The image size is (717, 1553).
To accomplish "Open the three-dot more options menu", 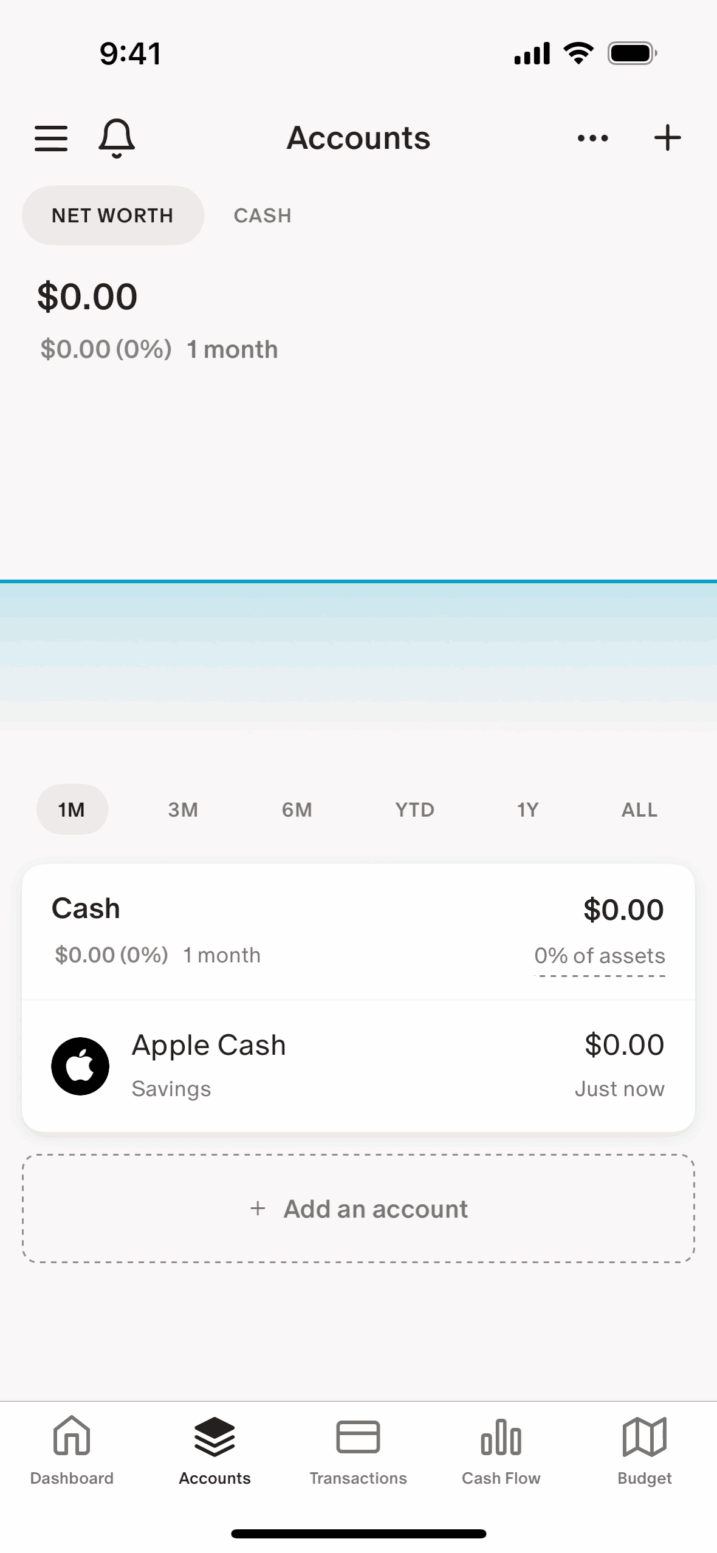I will 592,138.
